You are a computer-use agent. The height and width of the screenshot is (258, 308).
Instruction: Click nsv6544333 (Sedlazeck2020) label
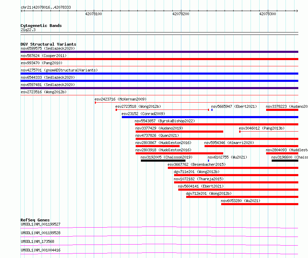click(48, 77)
